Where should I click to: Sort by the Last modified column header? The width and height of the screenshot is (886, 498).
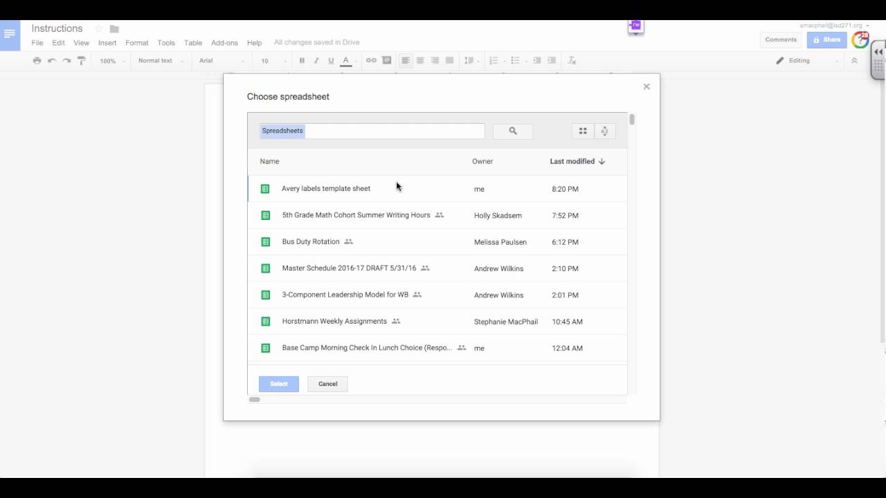(577, 161)
